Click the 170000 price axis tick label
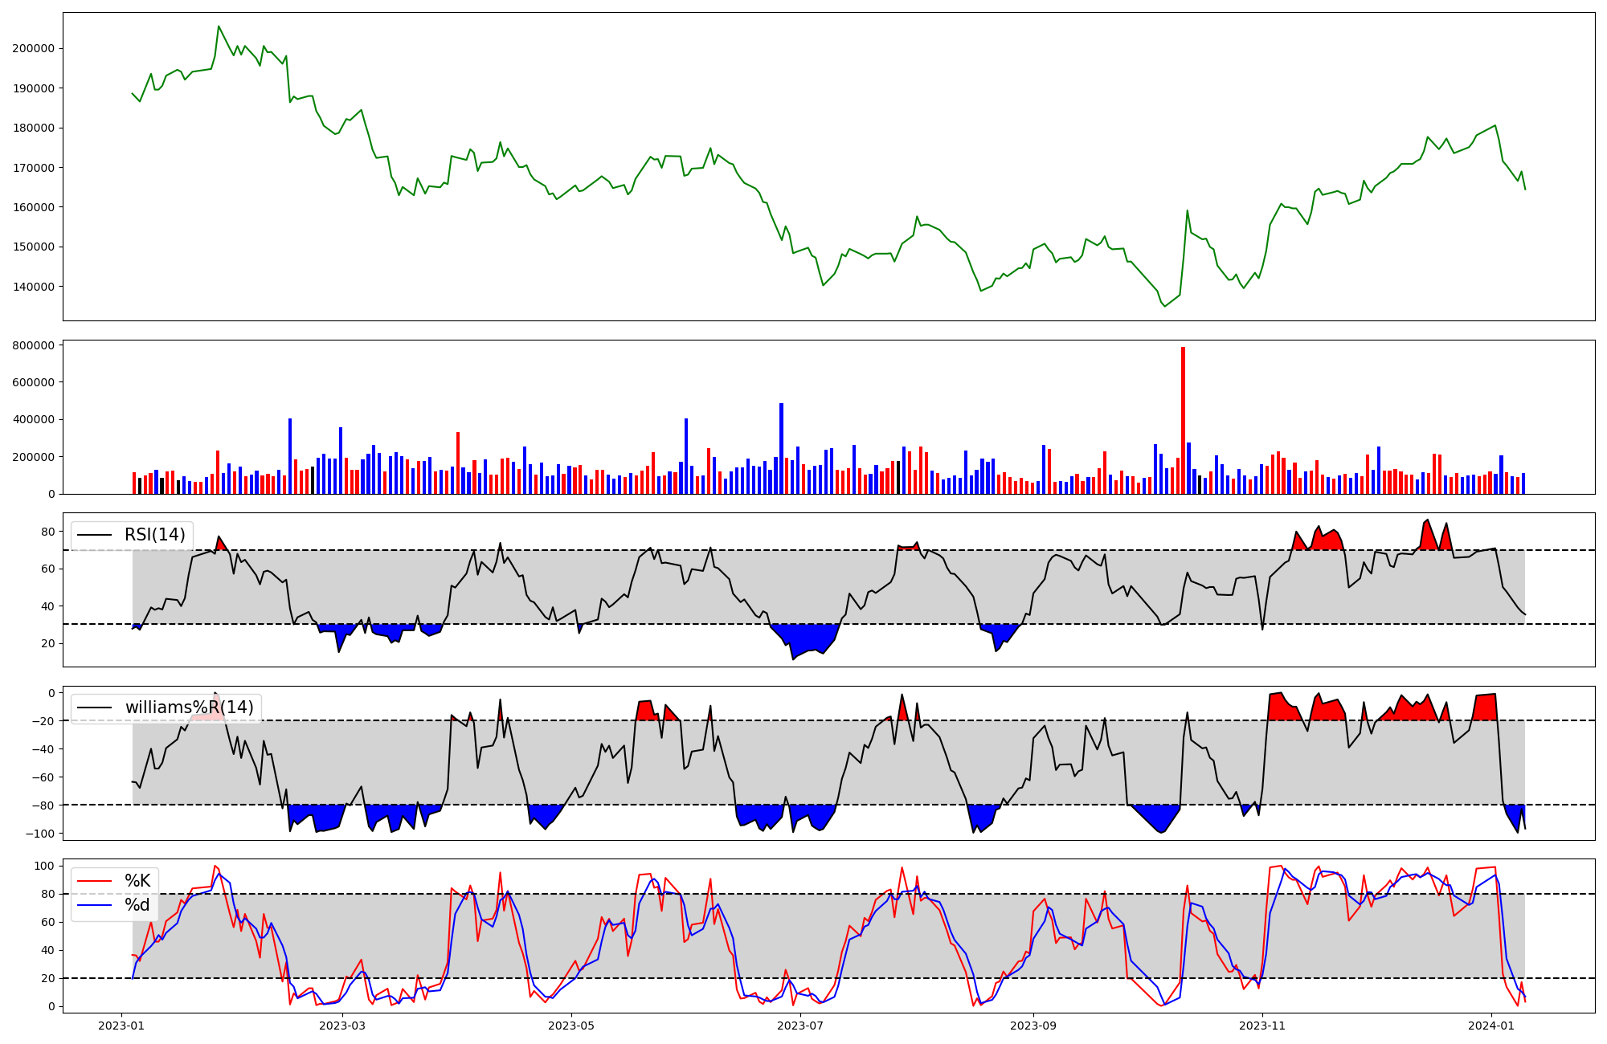 tap(34, 168)
